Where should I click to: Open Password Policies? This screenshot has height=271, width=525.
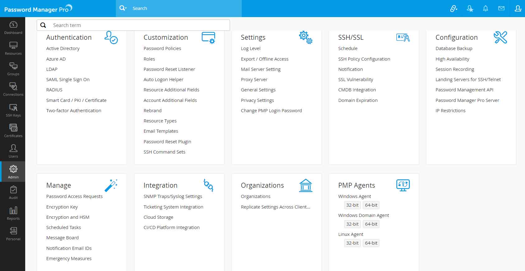tap(162, 48)
